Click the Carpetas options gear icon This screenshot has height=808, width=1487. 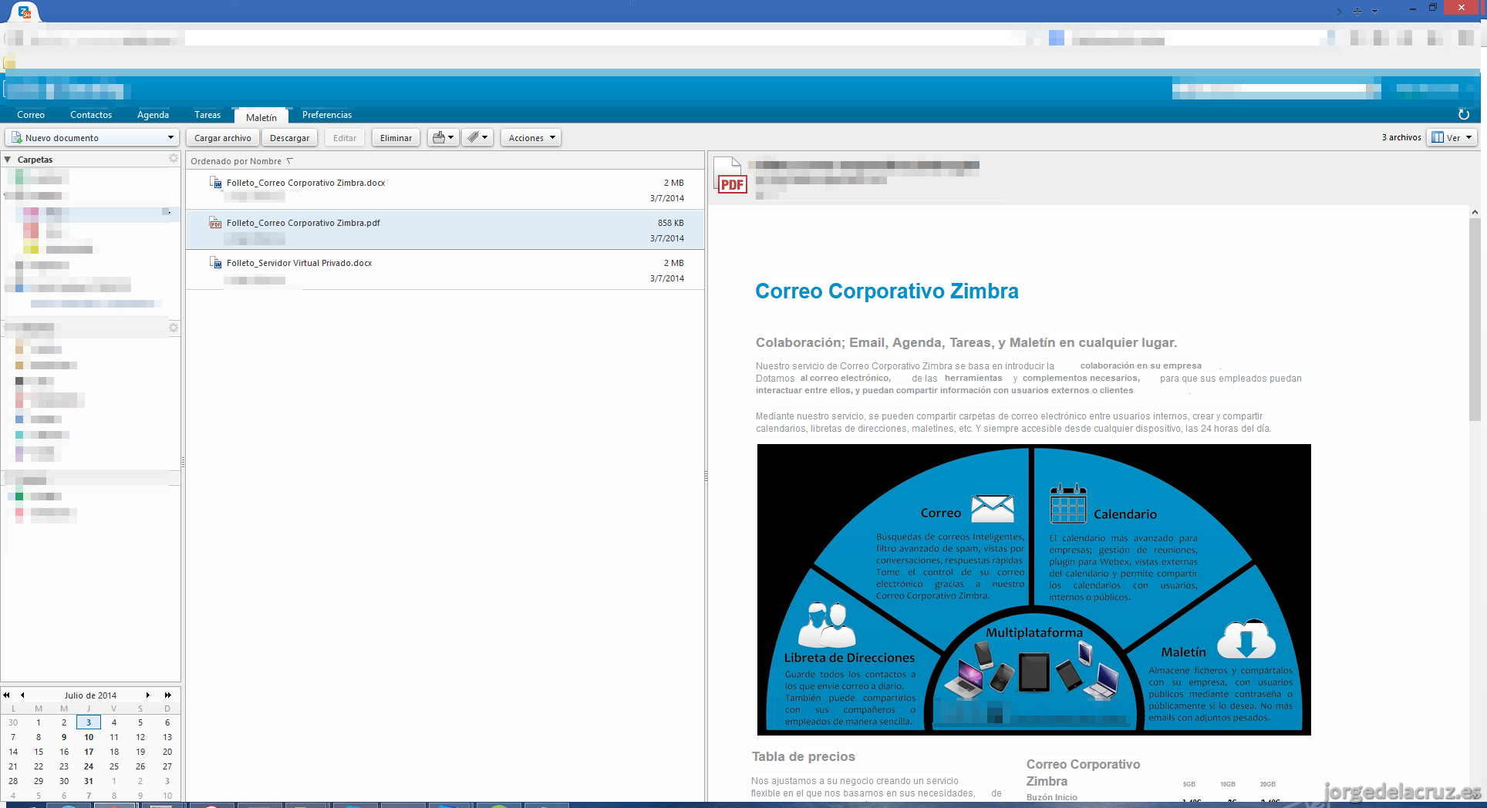pos(174,159)
